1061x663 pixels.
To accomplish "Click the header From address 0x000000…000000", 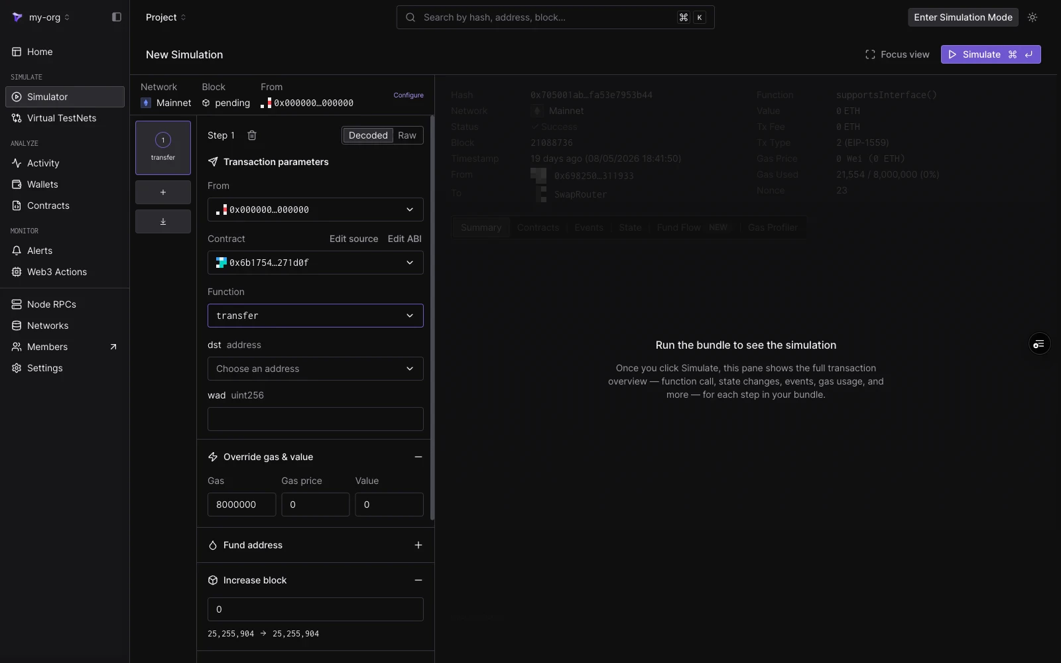I will (307, 103).
